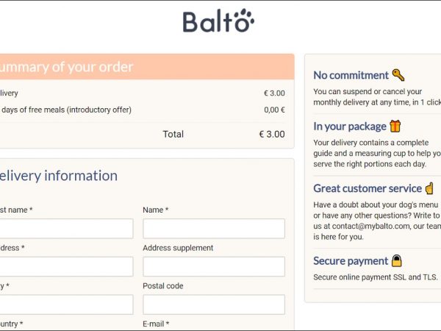Screen dimensions: 441x331
Task: Click the pointing hand icon beside Great customer service
Action: click(429, 188)
